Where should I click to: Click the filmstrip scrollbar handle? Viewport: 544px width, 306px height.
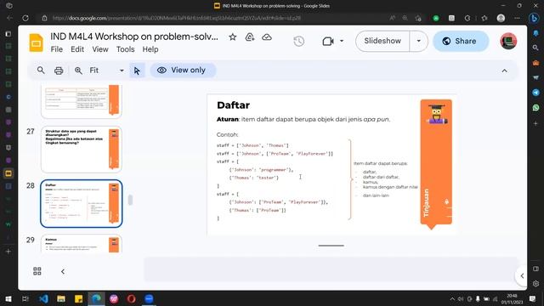click(130, 201)
